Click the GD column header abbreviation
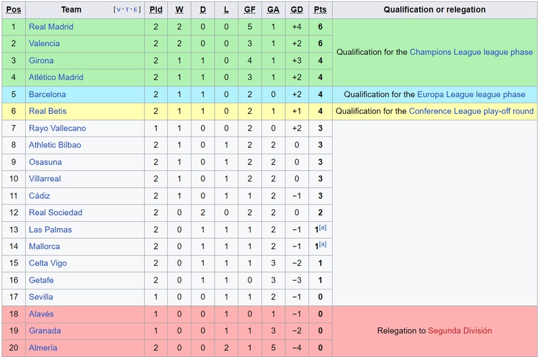Screen dimensions: 538x357 point(297,10)
